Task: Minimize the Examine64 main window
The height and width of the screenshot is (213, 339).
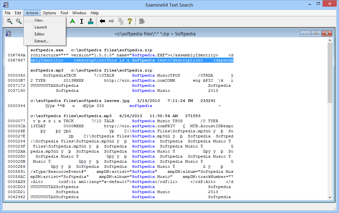Action: tap(310, 4)
